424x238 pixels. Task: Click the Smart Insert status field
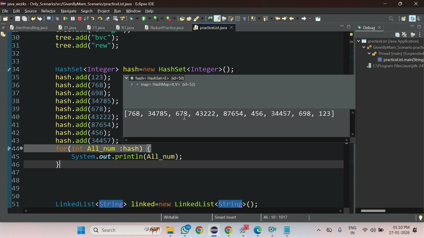click(225, 217)
